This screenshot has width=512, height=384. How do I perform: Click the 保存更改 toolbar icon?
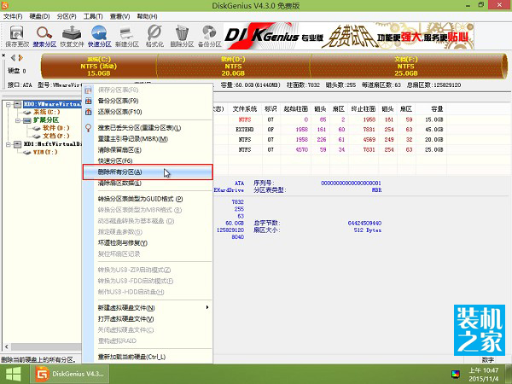[17, 36]
